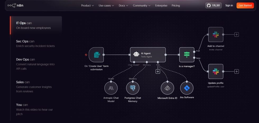Click the red lightning trigger icon
Screen dimensions: 259x123
(86, 55)
